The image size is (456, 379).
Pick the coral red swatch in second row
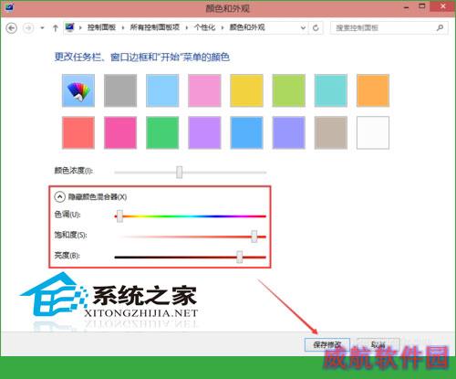tap(78, 132)
